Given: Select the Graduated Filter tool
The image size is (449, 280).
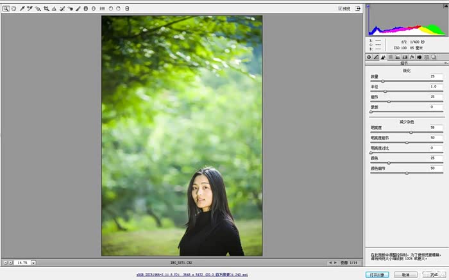Looking at the screenshot, I should click(x=85, y=8).
